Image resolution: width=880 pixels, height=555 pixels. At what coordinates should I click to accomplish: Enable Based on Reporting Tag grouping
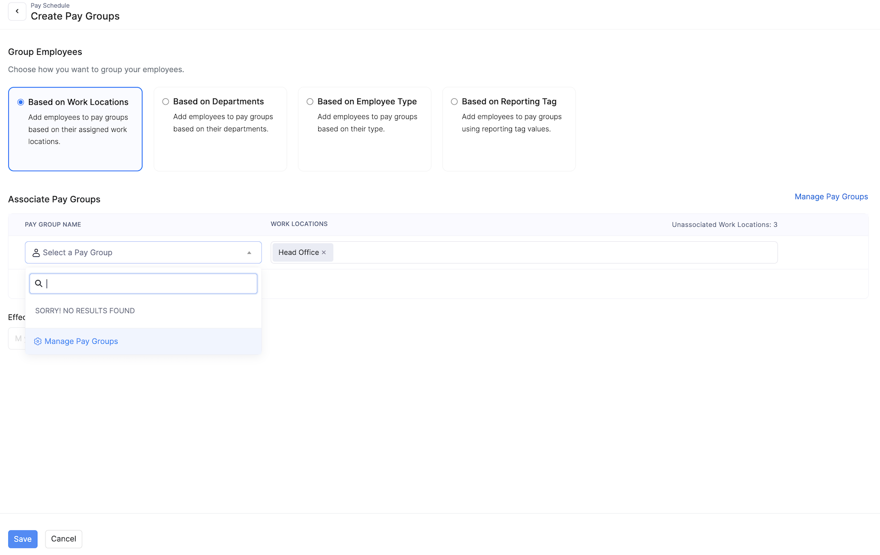coord(454,101)
